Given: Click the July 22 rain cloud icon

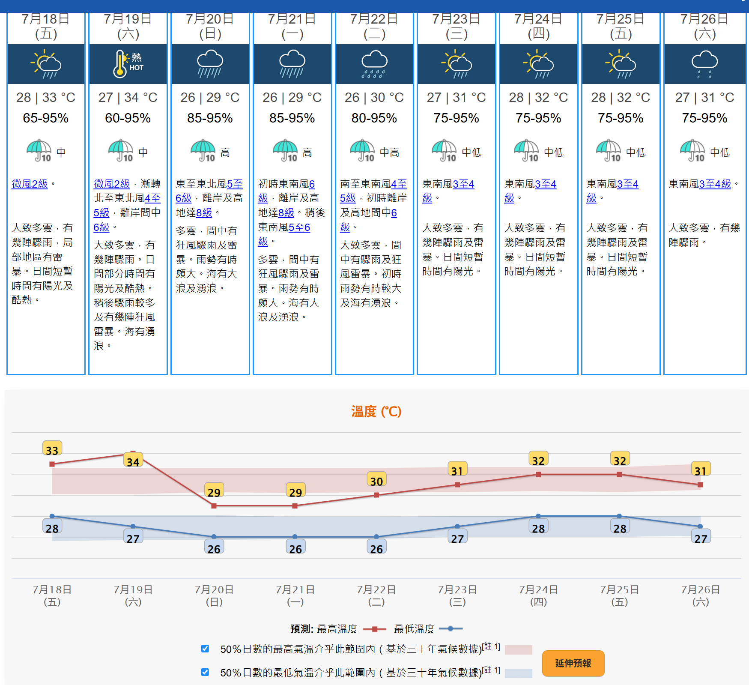Looking at the screenshot, I should 374,64.
